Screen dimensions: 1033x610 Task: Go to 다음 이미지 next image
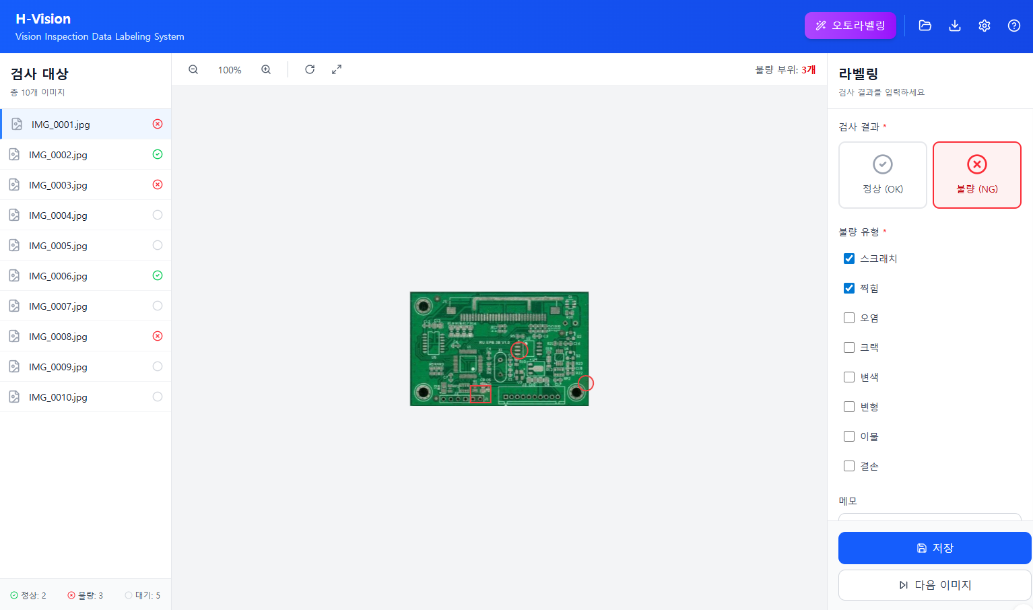coord(935,585)
